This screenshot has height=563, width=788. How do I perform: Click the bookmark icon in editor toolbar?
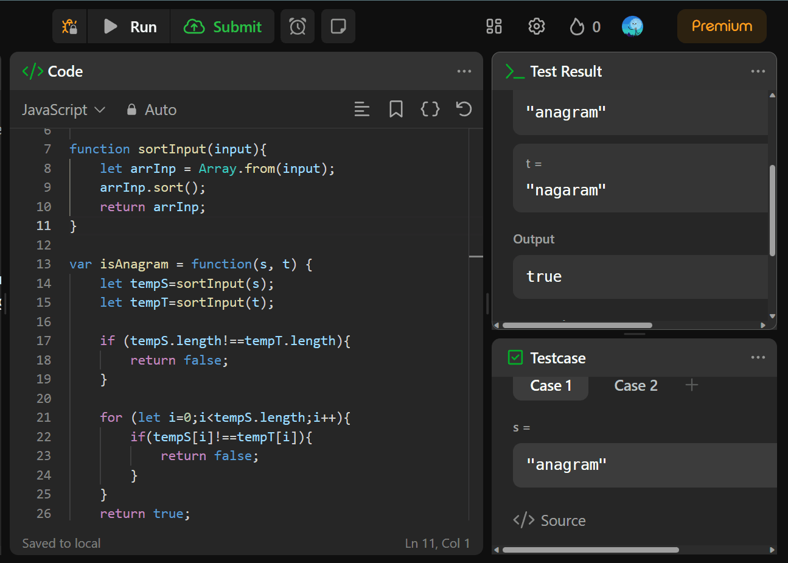click(x=396, y=110)
